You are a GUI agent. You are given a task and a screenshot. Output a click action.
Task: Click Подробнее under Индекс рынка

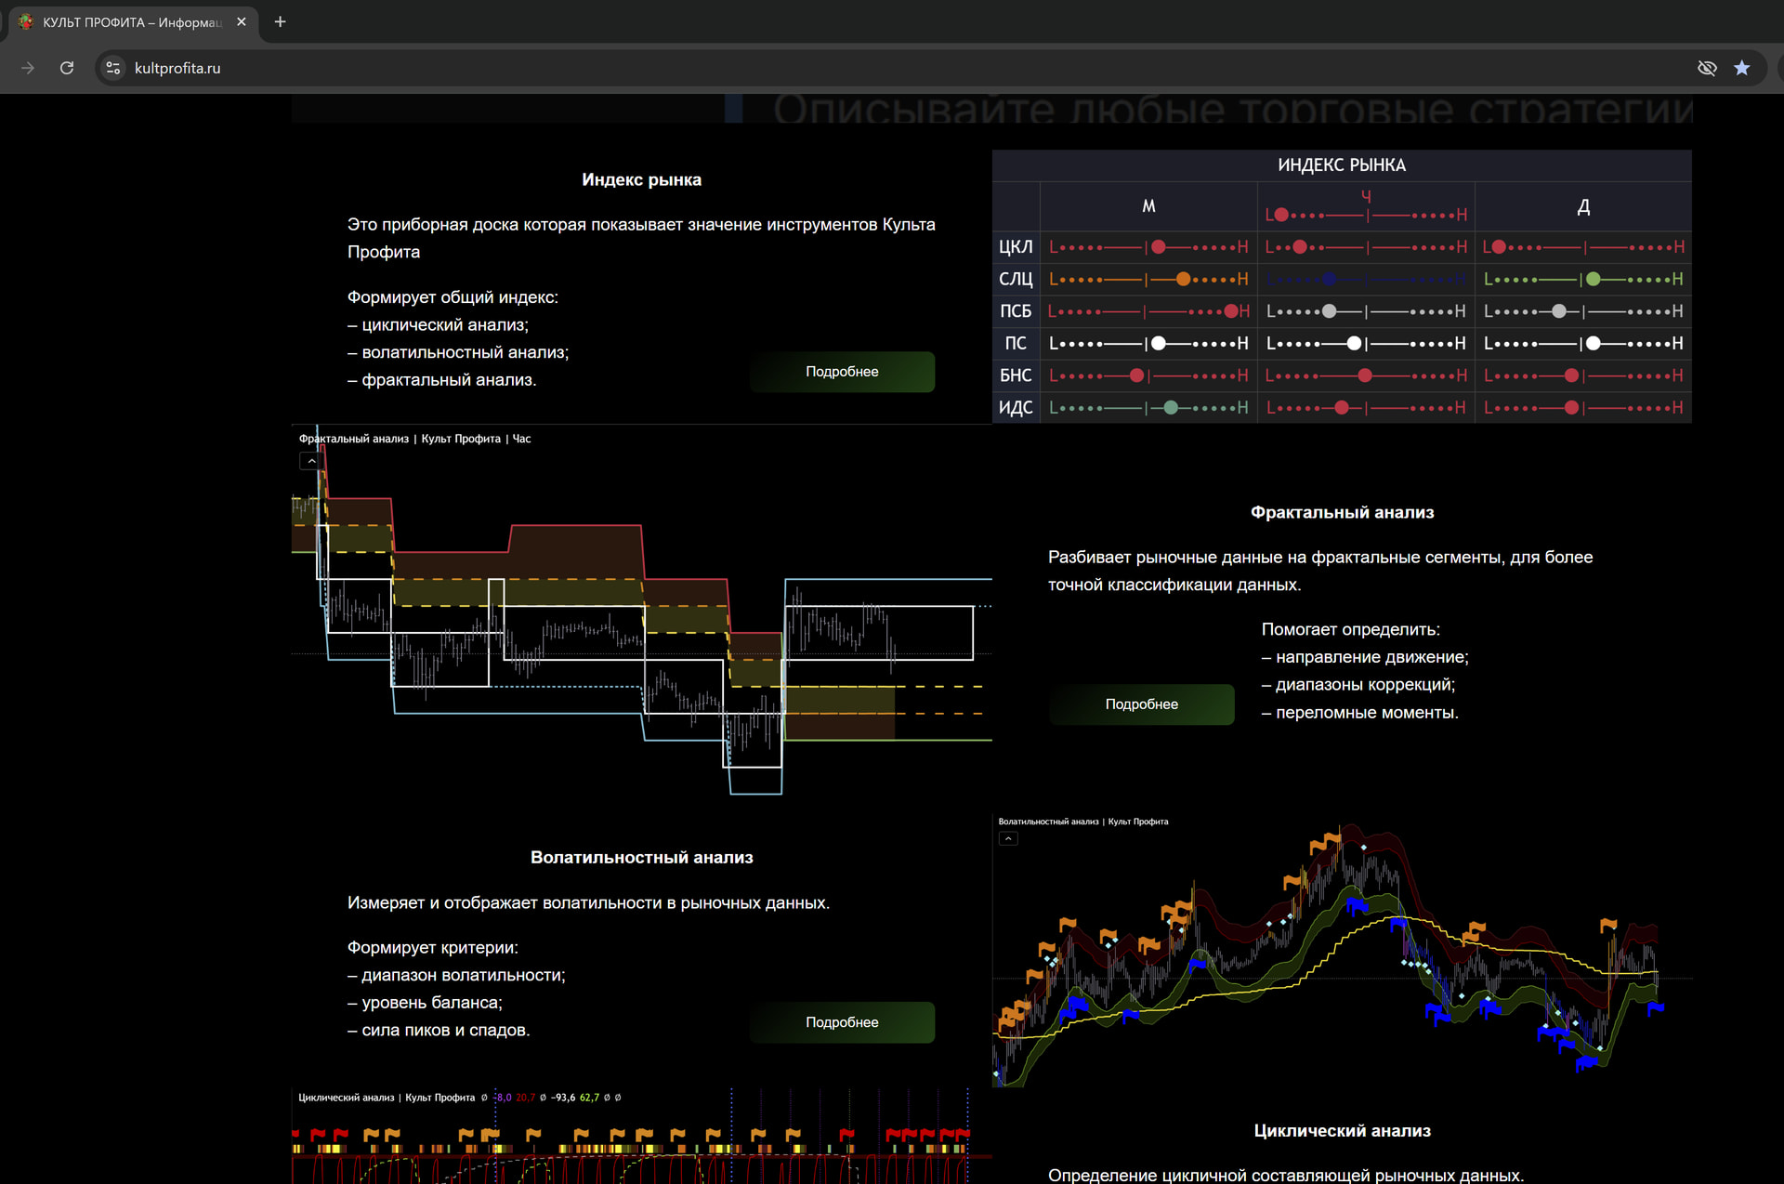point(842,372)
